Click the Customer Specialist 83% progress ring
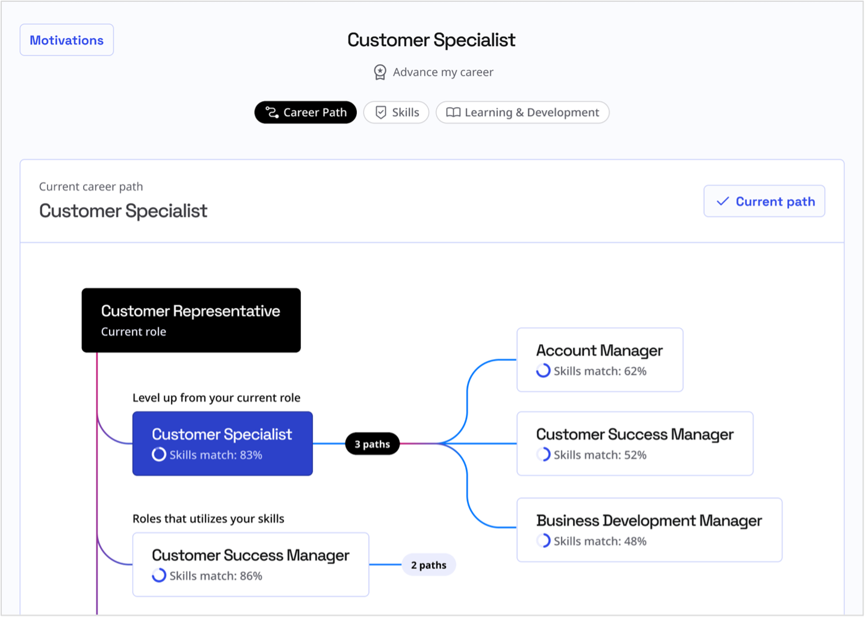Screen dimensions: 866x619 159,455
